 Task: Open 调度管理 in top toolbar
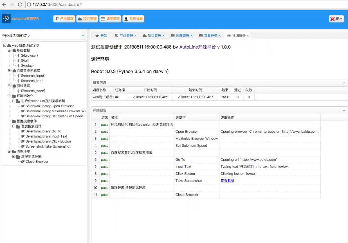(x=110, y=19)
